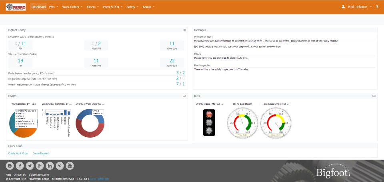Image resolution: width=384 pixels, height=182 pixels.
Task: Click the Create Work Order link
Action: [18, 153]
